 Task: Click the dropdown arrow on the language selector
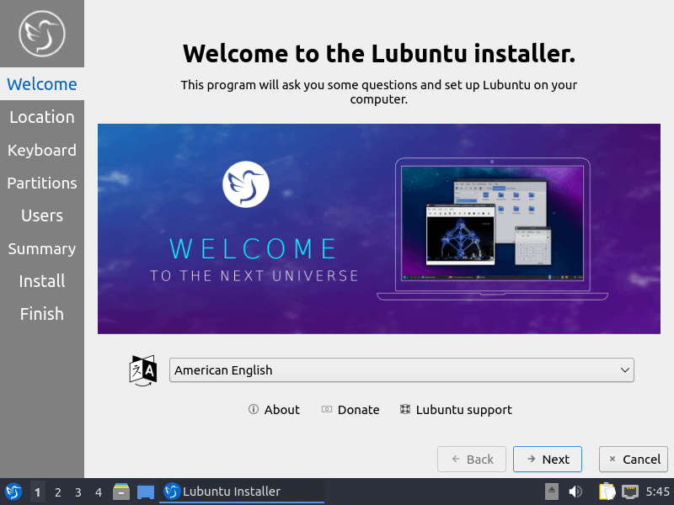[624, 369]
